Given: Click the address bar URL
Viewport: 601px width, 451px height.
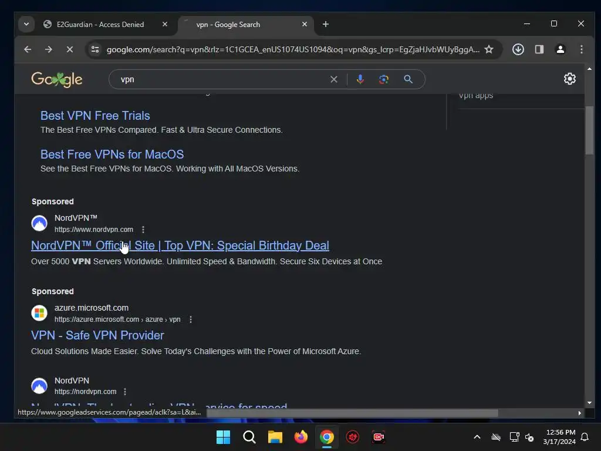Looking at the screenshot, I should click(x=293, y=49).
